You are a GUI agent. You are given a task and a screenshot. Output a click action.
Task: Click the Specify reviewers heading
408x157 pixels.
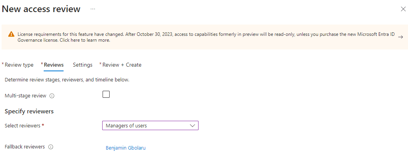pyautogui.click(x=29, y=111)
